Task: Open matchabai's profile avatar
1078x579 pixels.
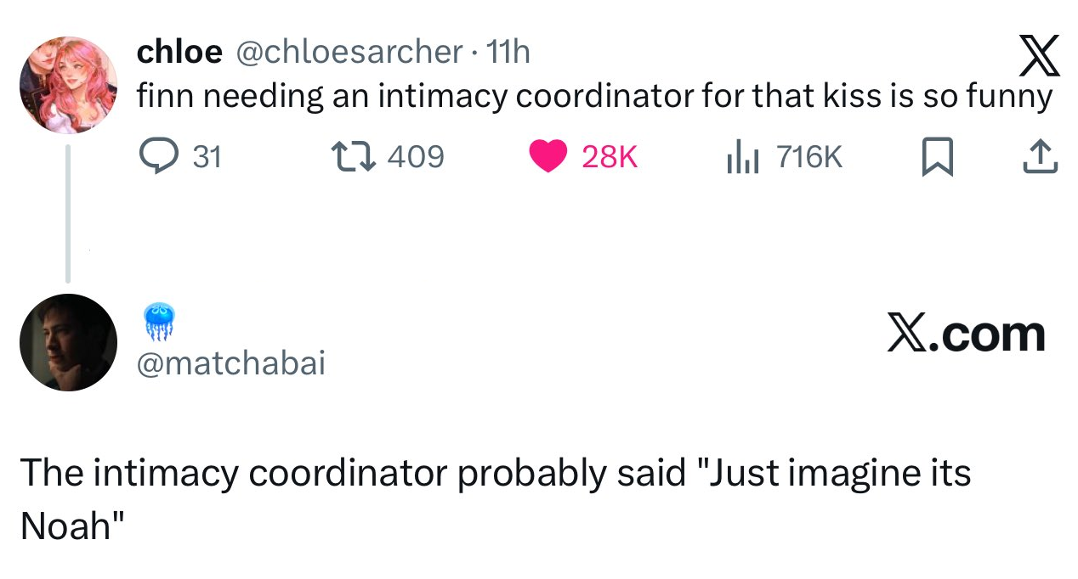Action: pos(68,342)
